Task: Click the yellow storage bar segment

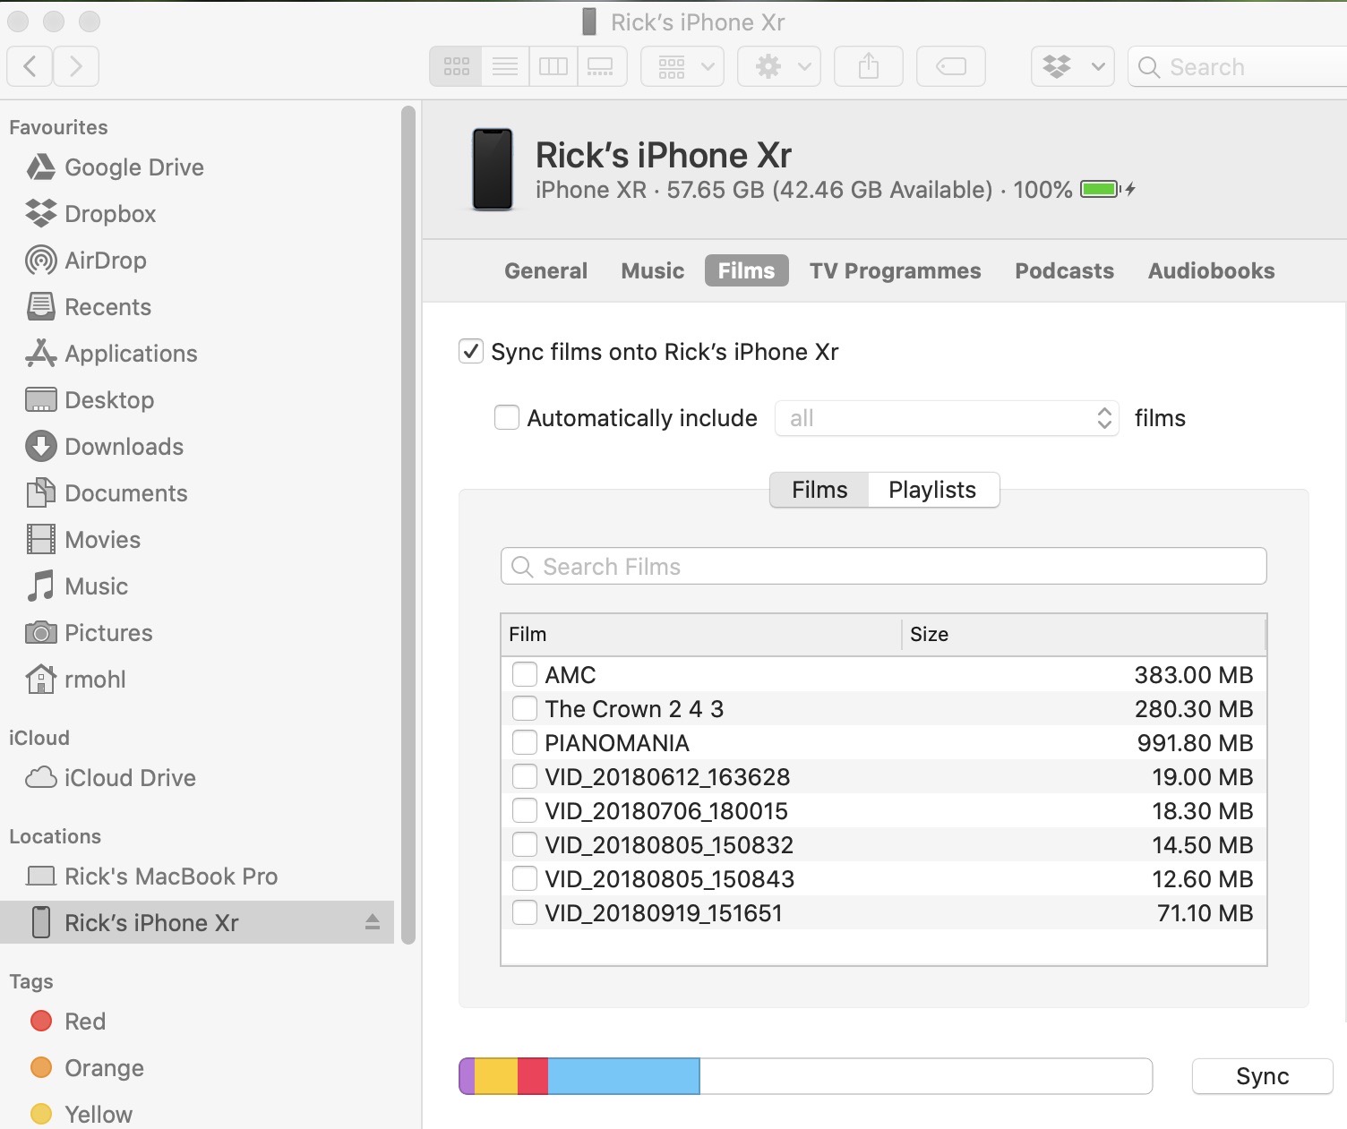Action: [x=496, y=1076]
